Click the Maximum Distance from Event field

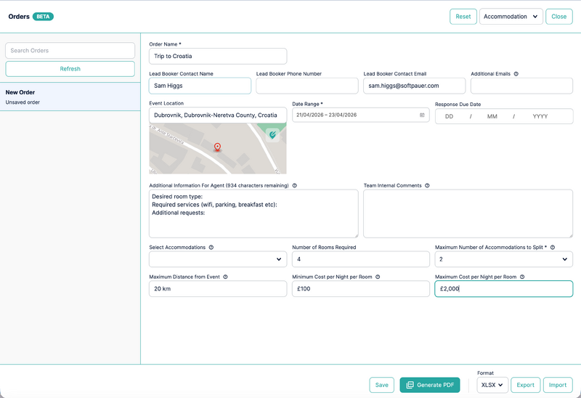tap(218, 288)
